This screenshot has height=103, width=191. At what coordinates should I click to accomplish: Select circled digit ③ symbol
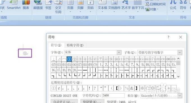(x=80, y=59)
